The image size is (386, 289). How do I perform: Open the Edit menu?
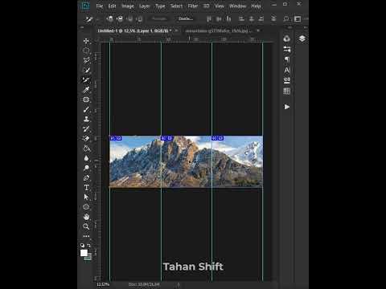(x=112, y=6)
